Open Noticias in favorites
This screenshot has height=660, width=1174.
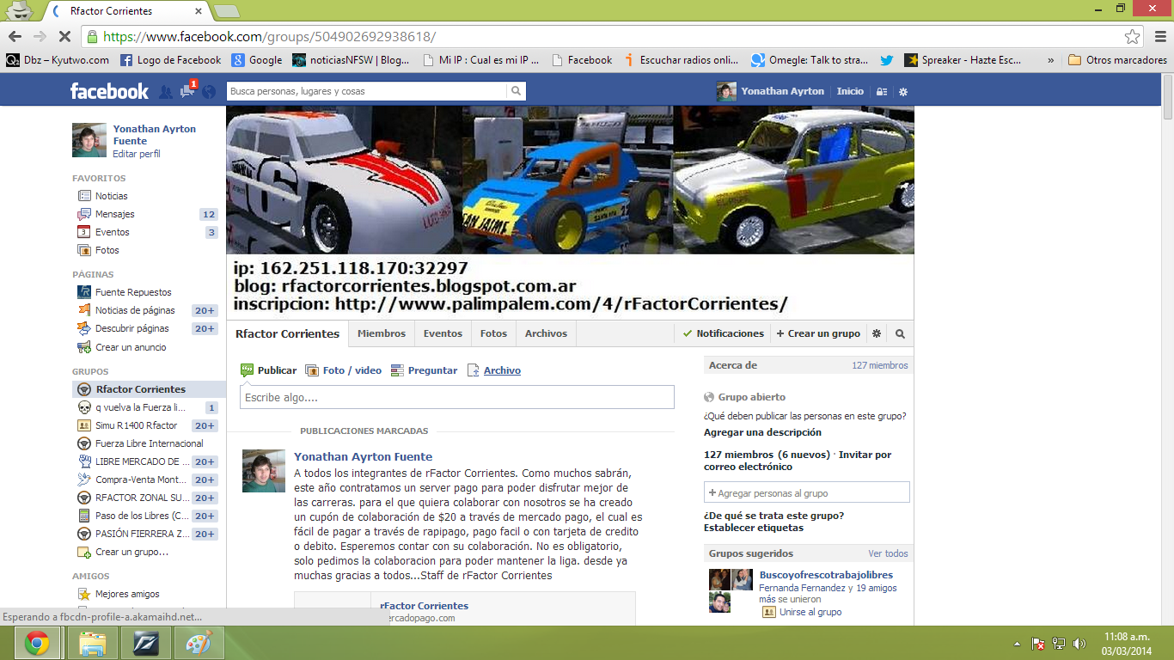pyautogui.click(x=111, y=196)
